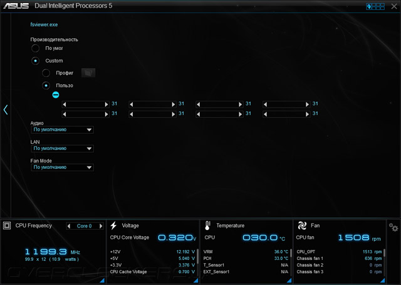
Task: Click the VRM temperature row
Action: 246,252
